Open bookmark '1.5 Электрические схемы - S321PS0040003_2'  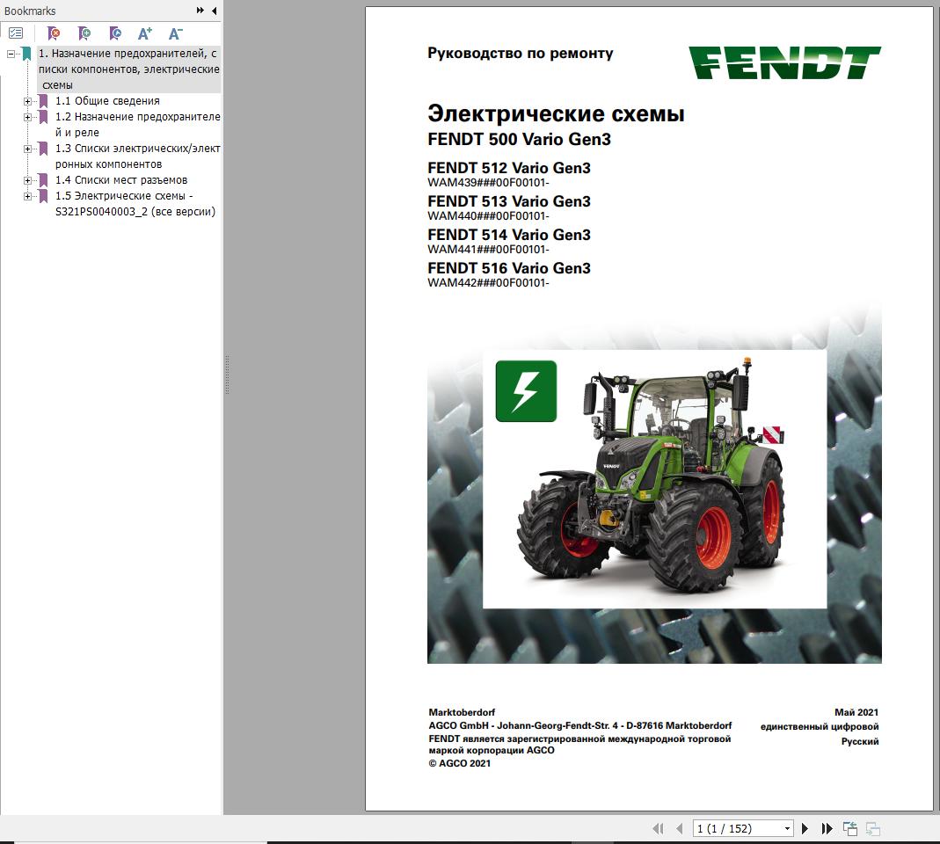[135, 203]
